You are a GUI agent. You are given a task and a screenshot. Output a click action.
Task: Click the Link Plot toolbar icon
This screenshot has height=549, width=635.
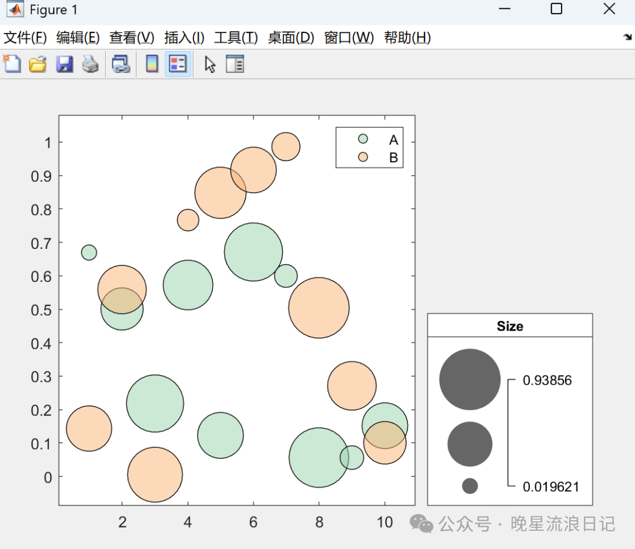point(121,64)
